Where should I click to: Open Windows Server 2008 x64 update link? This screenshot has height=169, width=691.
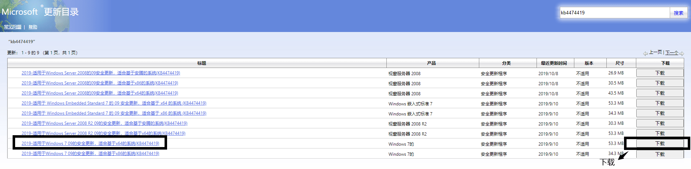point(100,93)
